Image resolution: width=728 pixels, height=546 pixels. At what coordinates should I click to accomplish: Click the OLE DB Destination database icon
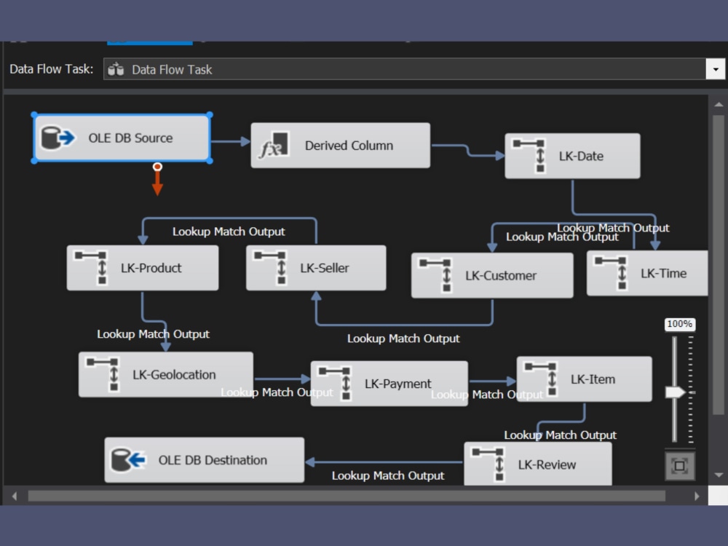pos(129,460)
